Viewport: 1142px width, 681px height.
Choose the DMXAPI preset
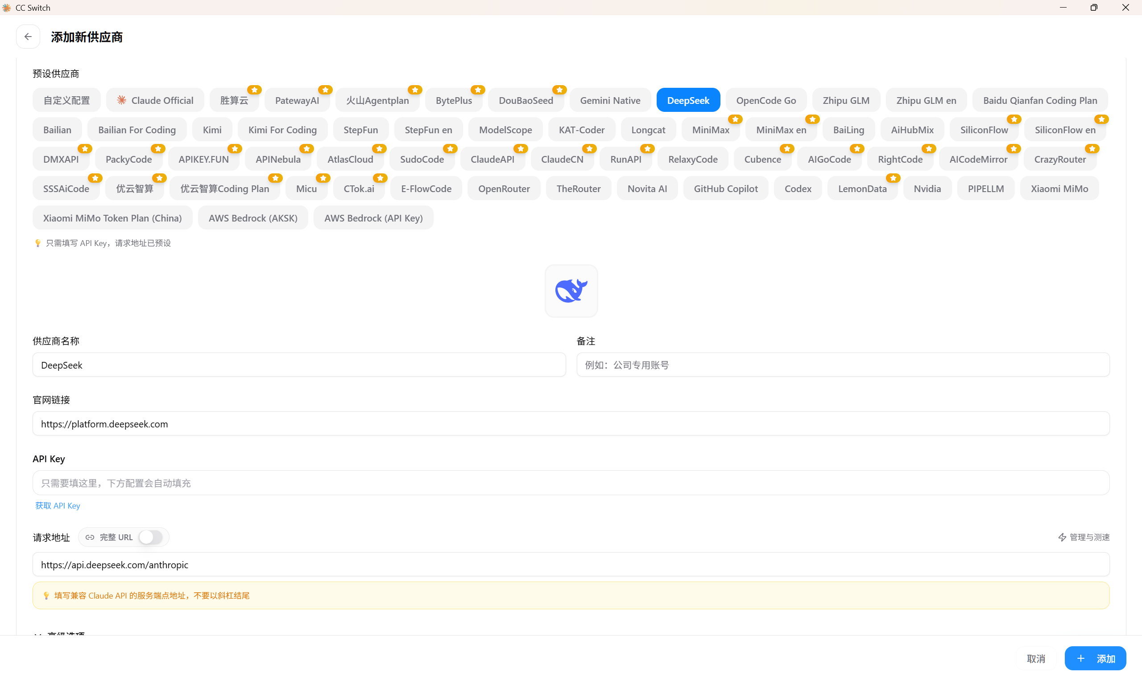pos(61,159)
